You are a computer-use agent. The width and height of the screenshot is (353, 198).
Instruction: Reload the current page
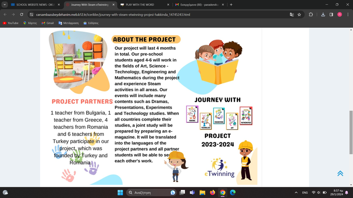coord(21,15)
